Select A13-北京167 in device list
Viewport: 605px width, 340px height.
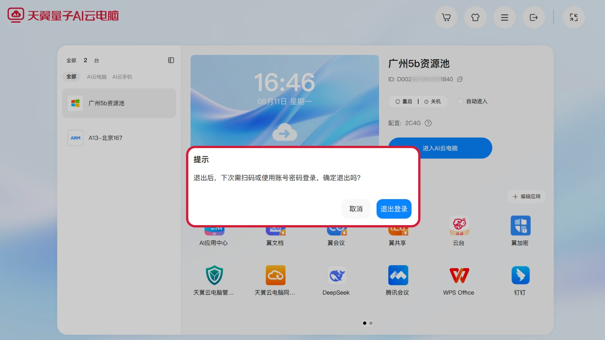pos(119,138)
